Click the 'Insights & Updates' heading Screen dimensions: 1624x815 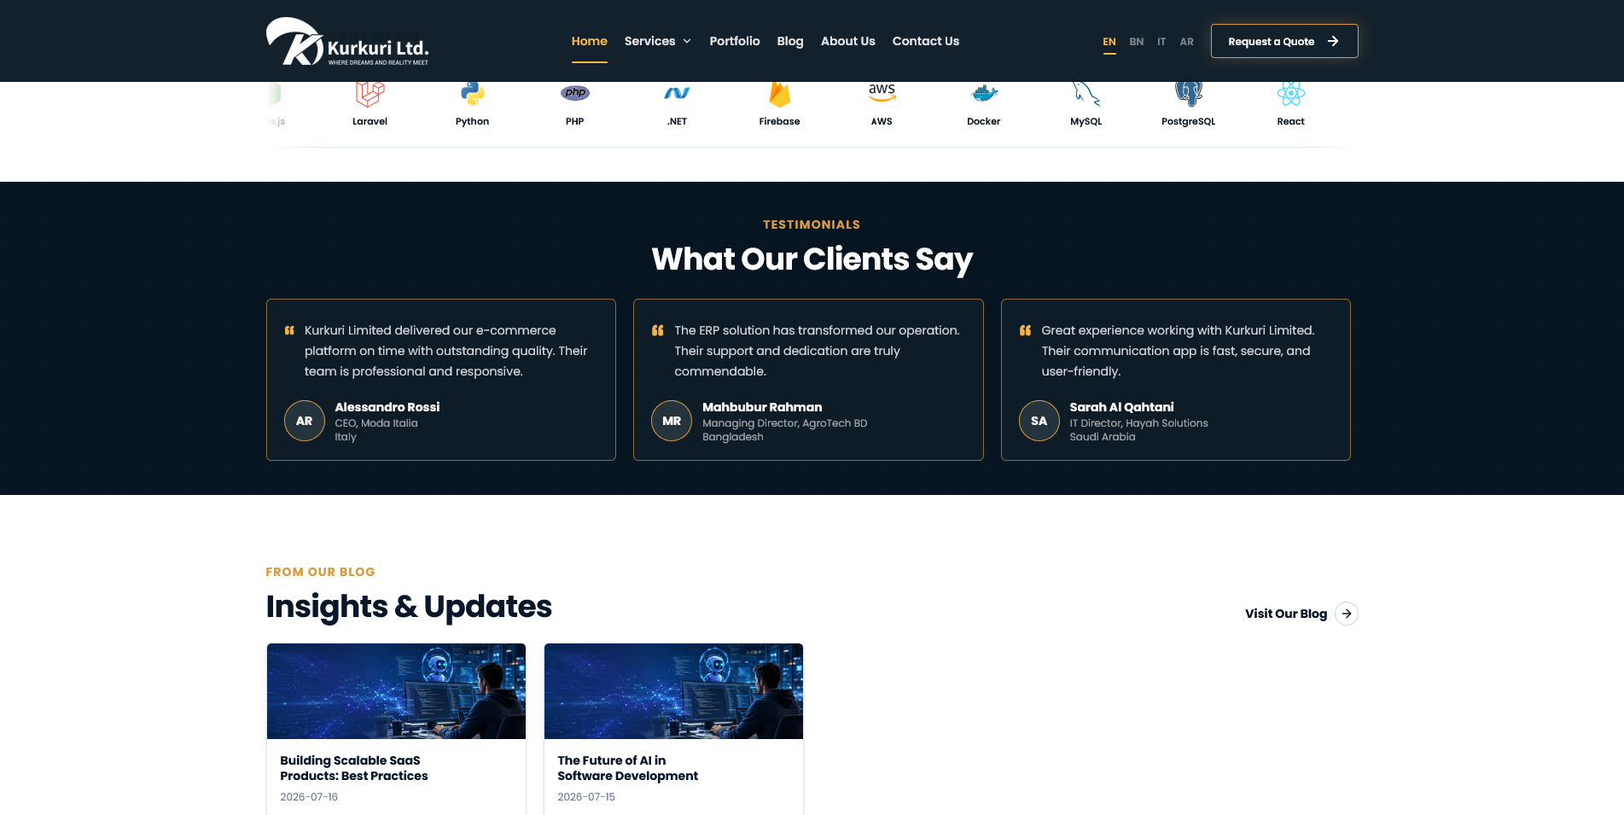click(x=409, y=607)
